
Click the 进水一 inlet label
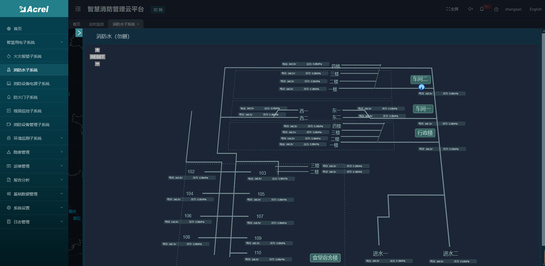tap(381, 253)
